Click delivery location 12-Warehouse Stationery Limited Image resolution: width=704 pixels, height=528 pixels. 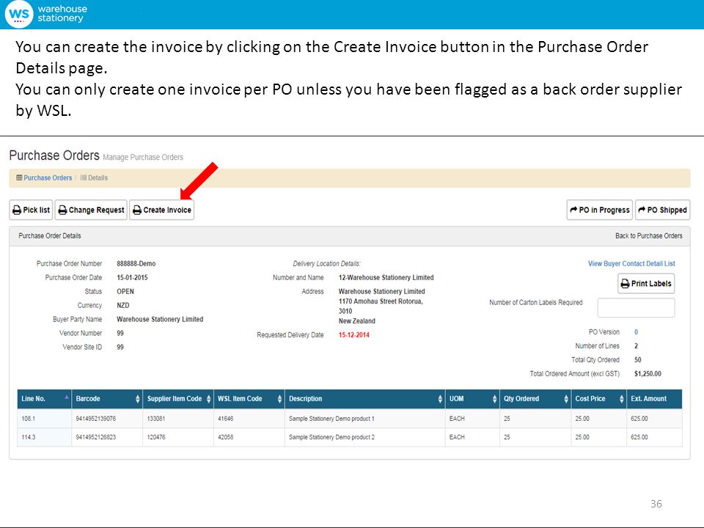pyautogui.click(x=386, y=277)
